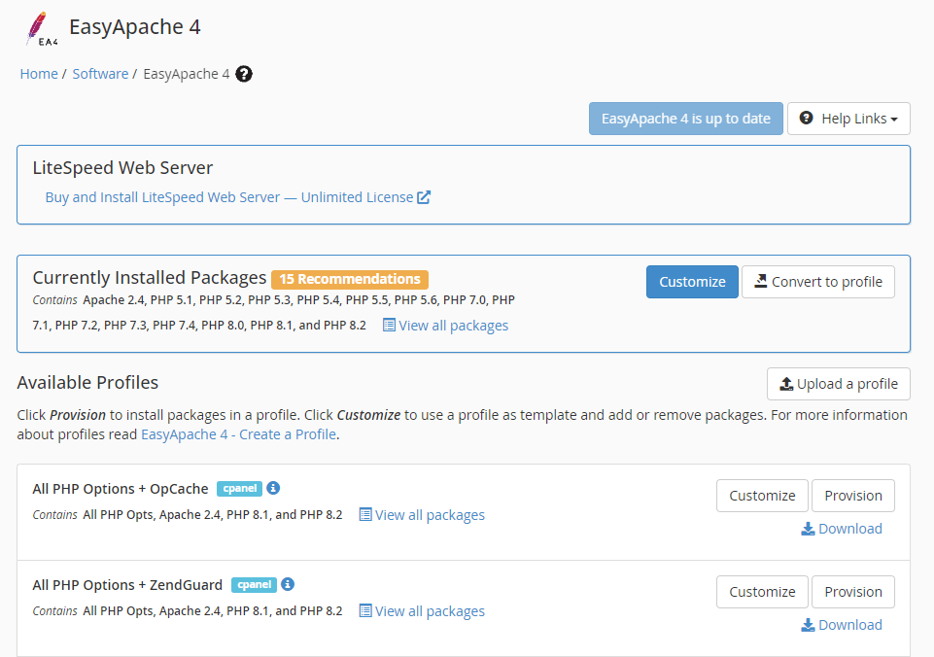
Task: Click the All PHP Options + ZendGuard title
Action: [127, 585]
